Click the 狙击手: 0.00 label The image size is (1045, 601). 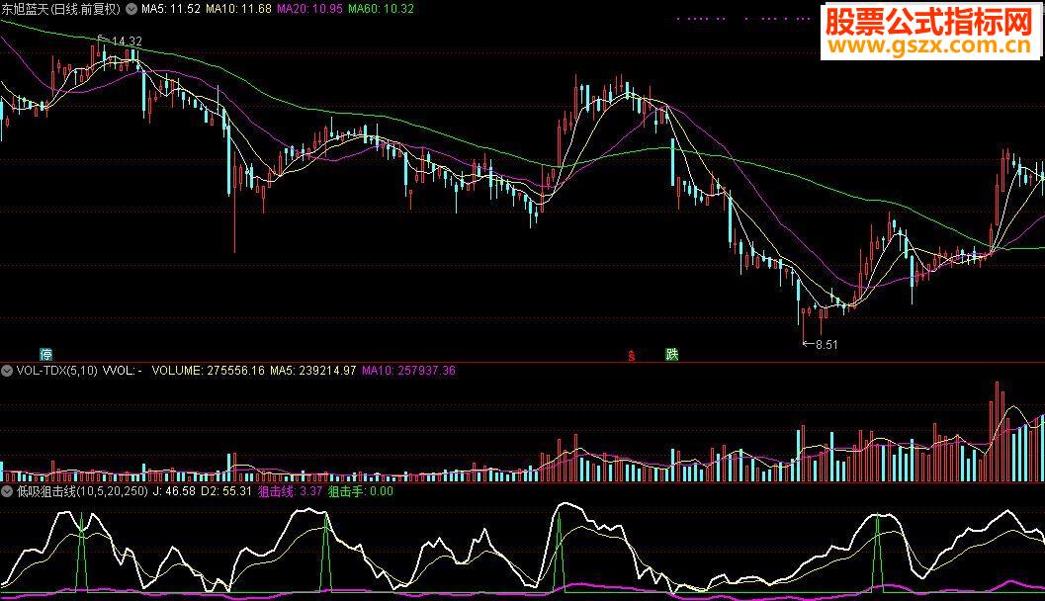coord(361,491)
